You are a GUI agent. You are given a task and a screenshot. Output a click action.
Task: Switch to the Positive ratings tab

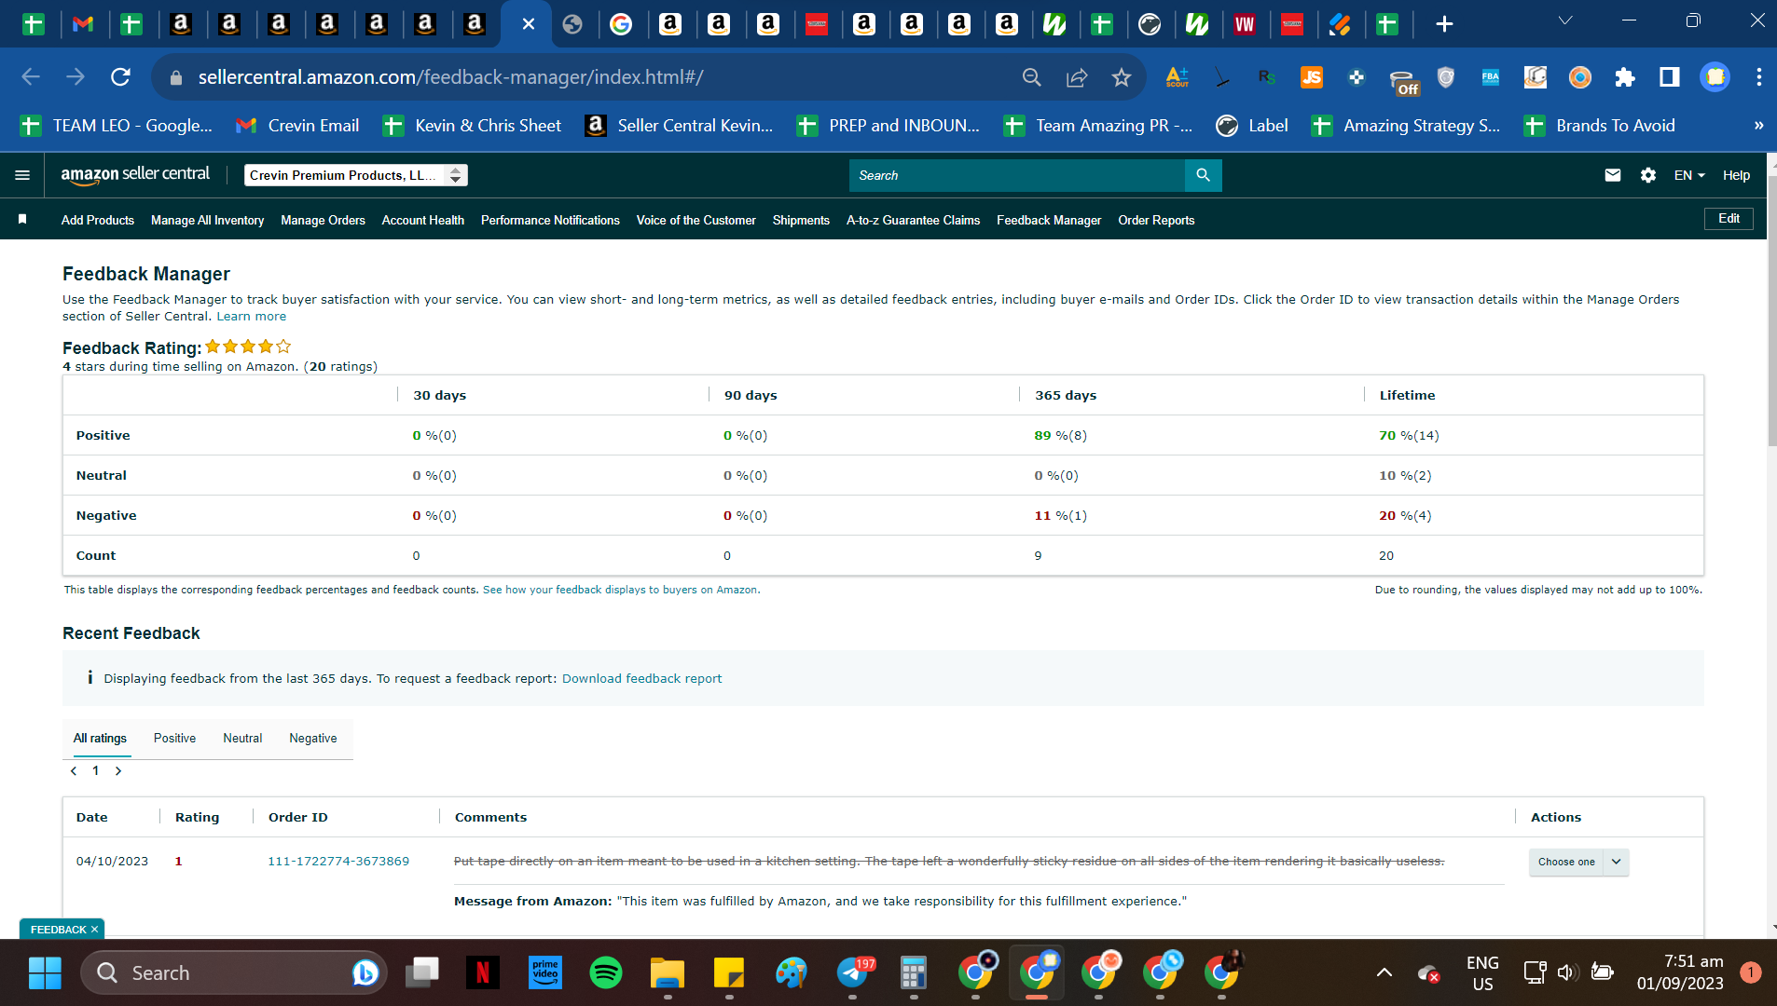click(174, 739)
